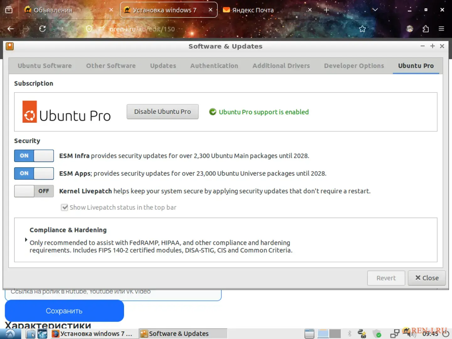The width and height of the screenshot is (452, 339).
Task: Switch to the Яндекс Почта tab
Action: pos(267,10)
